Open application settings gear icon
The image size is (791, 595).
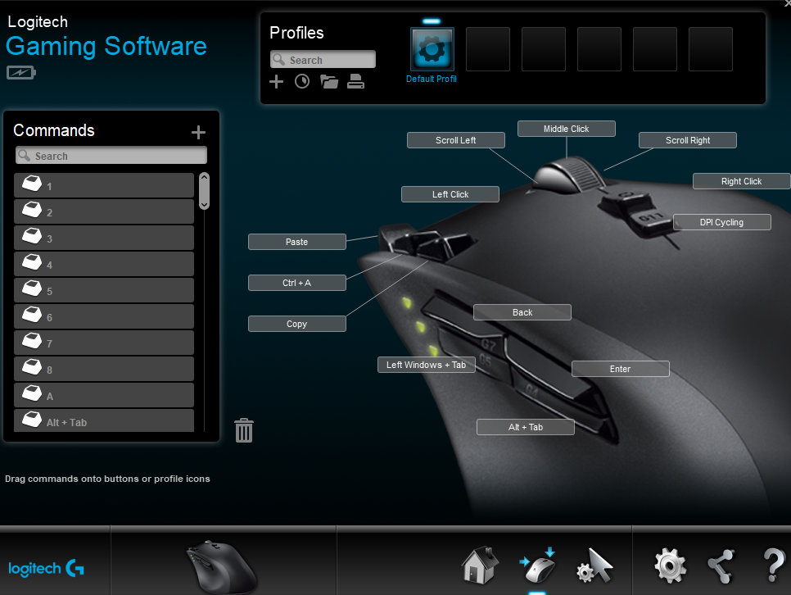coord(670,565)
